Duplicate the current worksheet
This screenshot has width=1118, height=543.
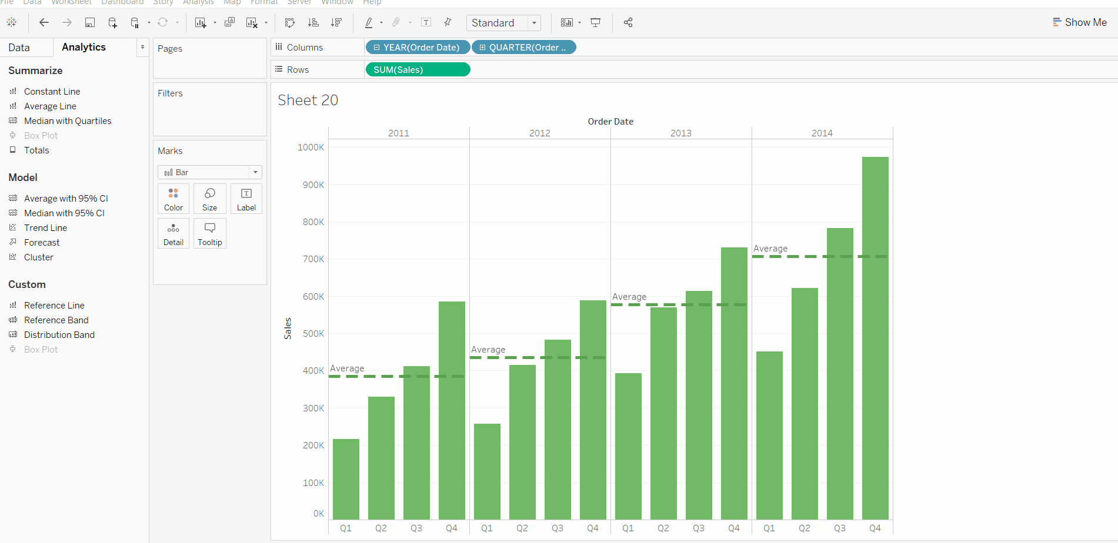[x=229, y=22]
